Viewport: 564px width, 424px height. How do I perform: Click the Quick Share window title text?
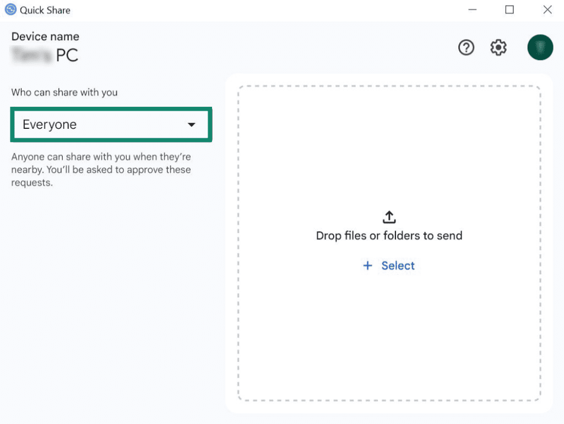tap(45, 10)
